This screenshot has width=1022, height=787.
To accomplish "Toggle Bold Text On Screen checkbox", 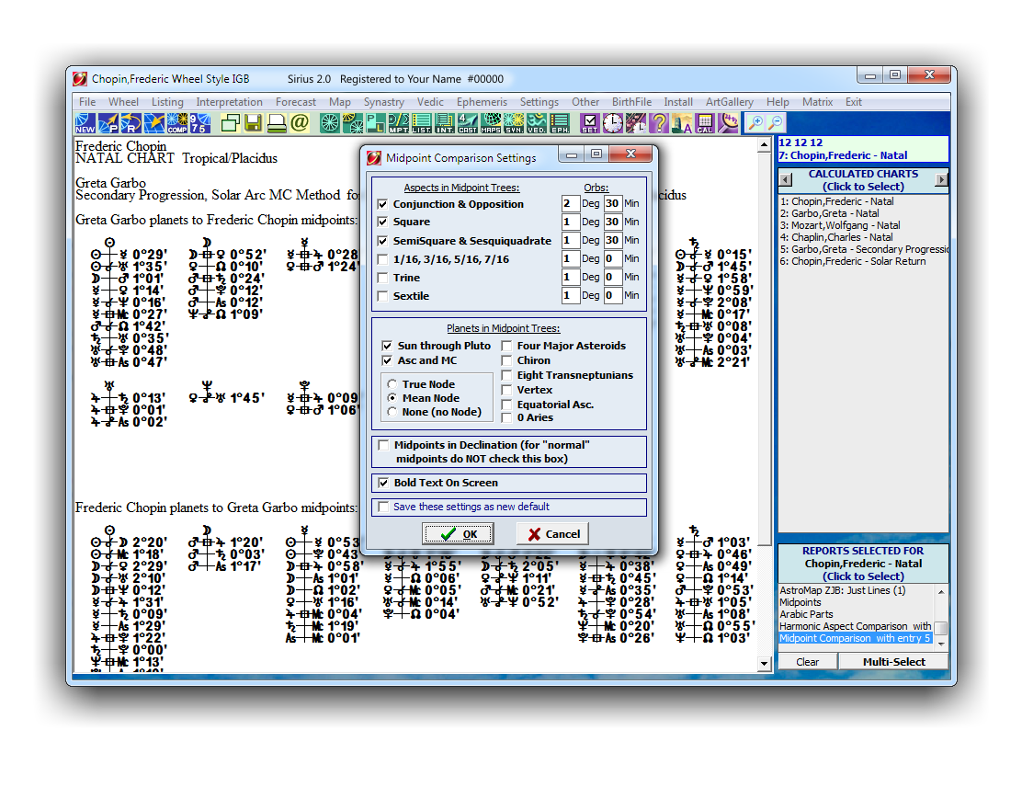I will click(383, 483).
